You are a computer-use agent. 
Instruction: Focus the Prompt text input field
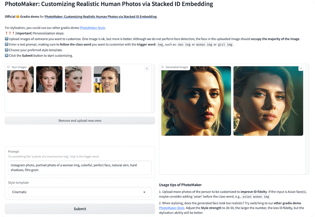click(x=80, y=168)
